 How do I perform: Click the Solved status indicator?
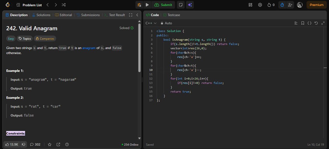click(x=127, y=28)
